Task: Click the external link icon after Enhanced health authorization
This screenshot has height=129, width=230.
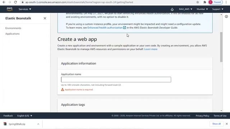Action: point(124,28)
